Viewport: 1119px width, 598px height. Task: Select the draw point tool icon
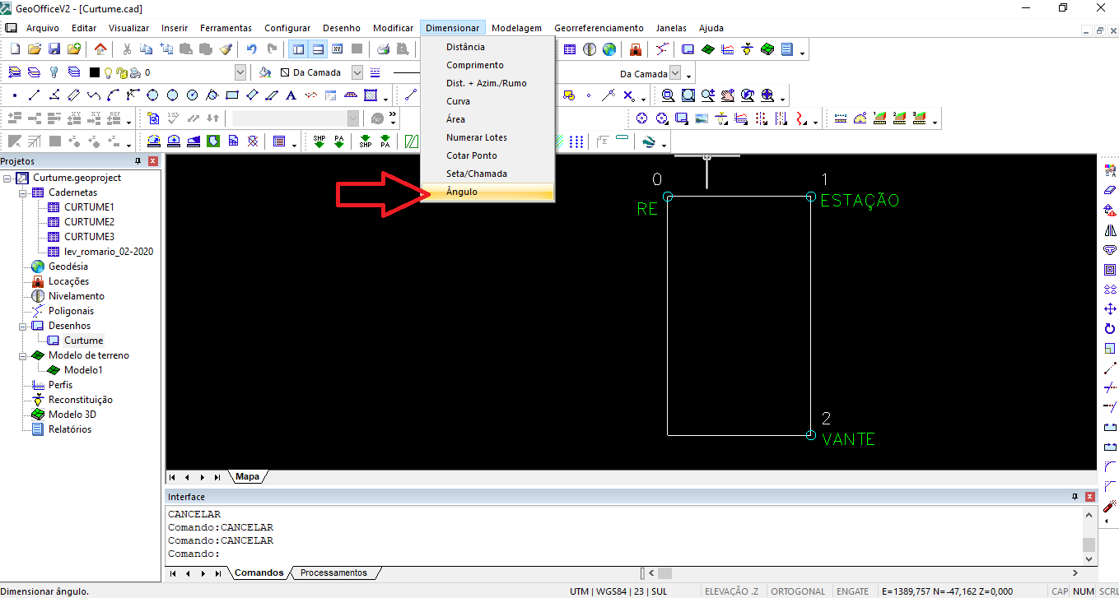(x=15, y=95)
